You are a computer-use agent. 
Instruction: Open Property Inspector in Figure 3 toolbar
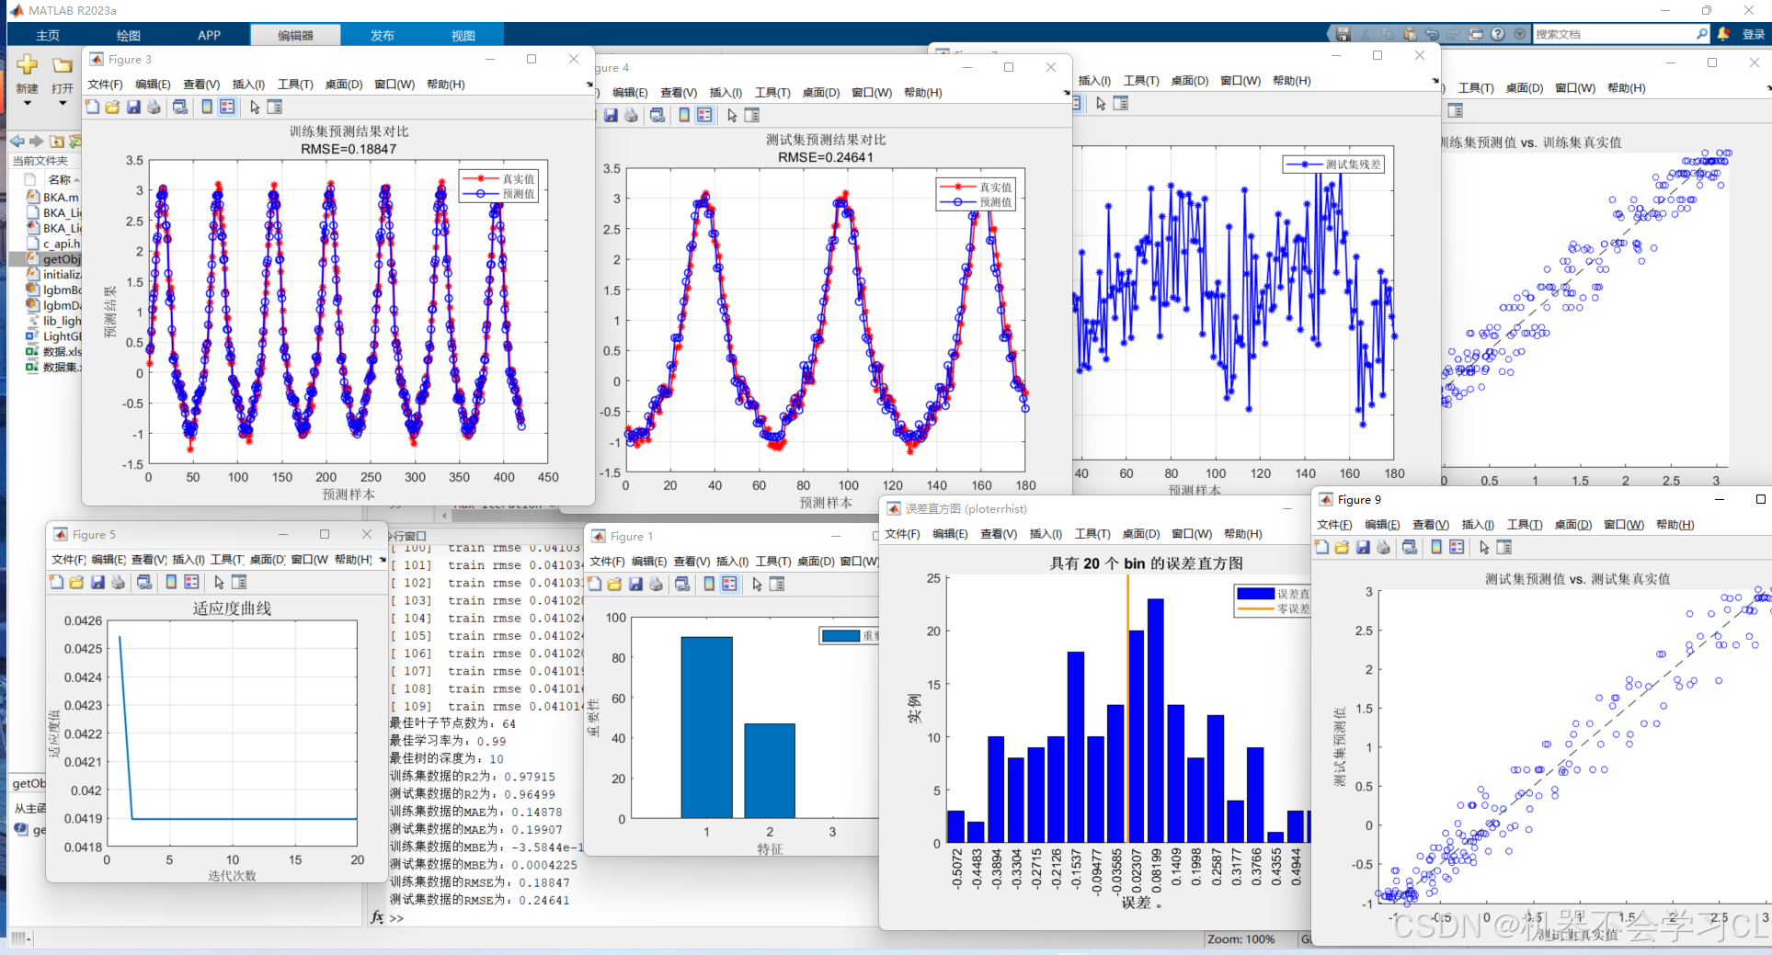click(275, 108)
